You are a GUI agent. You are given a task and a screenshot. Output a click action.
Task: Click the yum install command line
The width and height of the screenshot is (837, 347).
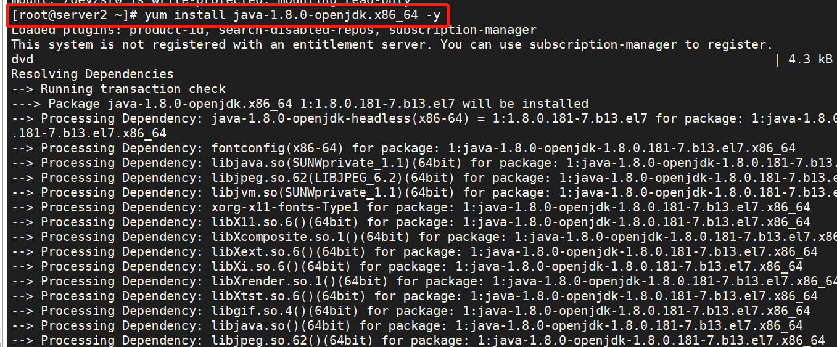[226, 15]
